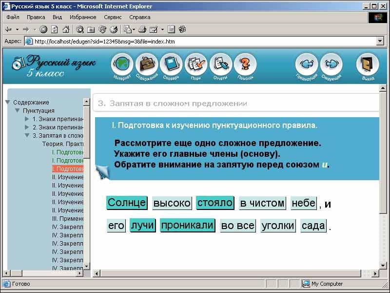
Task: Toggle the word 'Солнце' as main member
Action: pyautogui.click(x=127, y=203)
